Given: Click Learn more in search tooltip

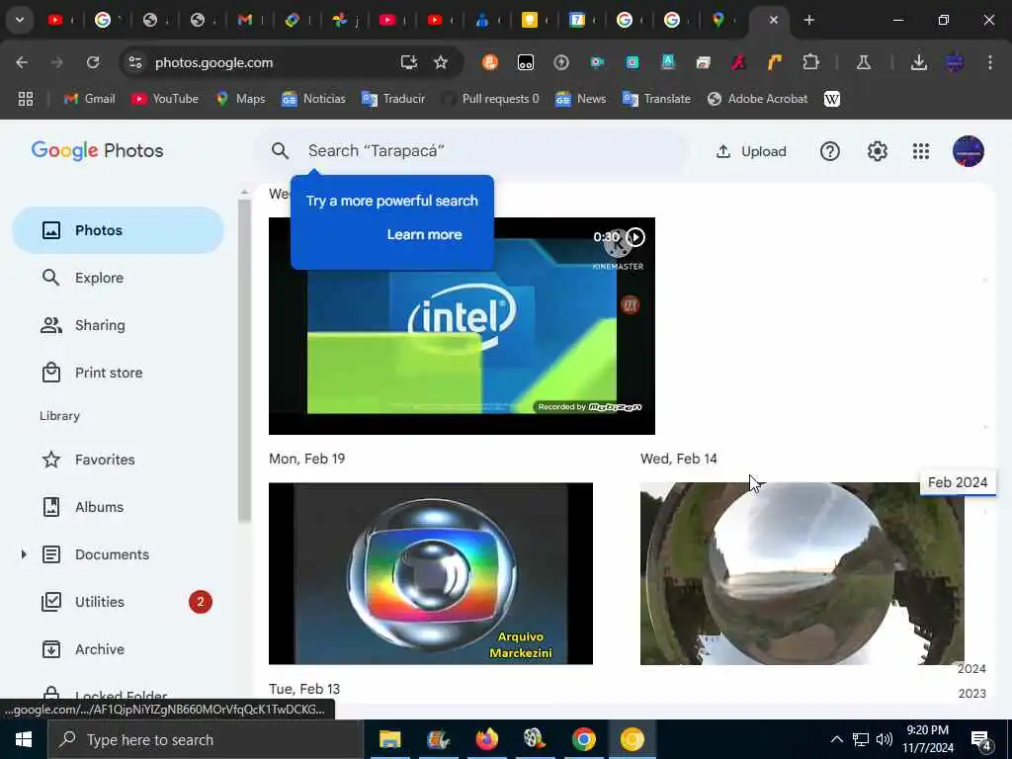Looking at the screenshot, I should click(424, 235).
